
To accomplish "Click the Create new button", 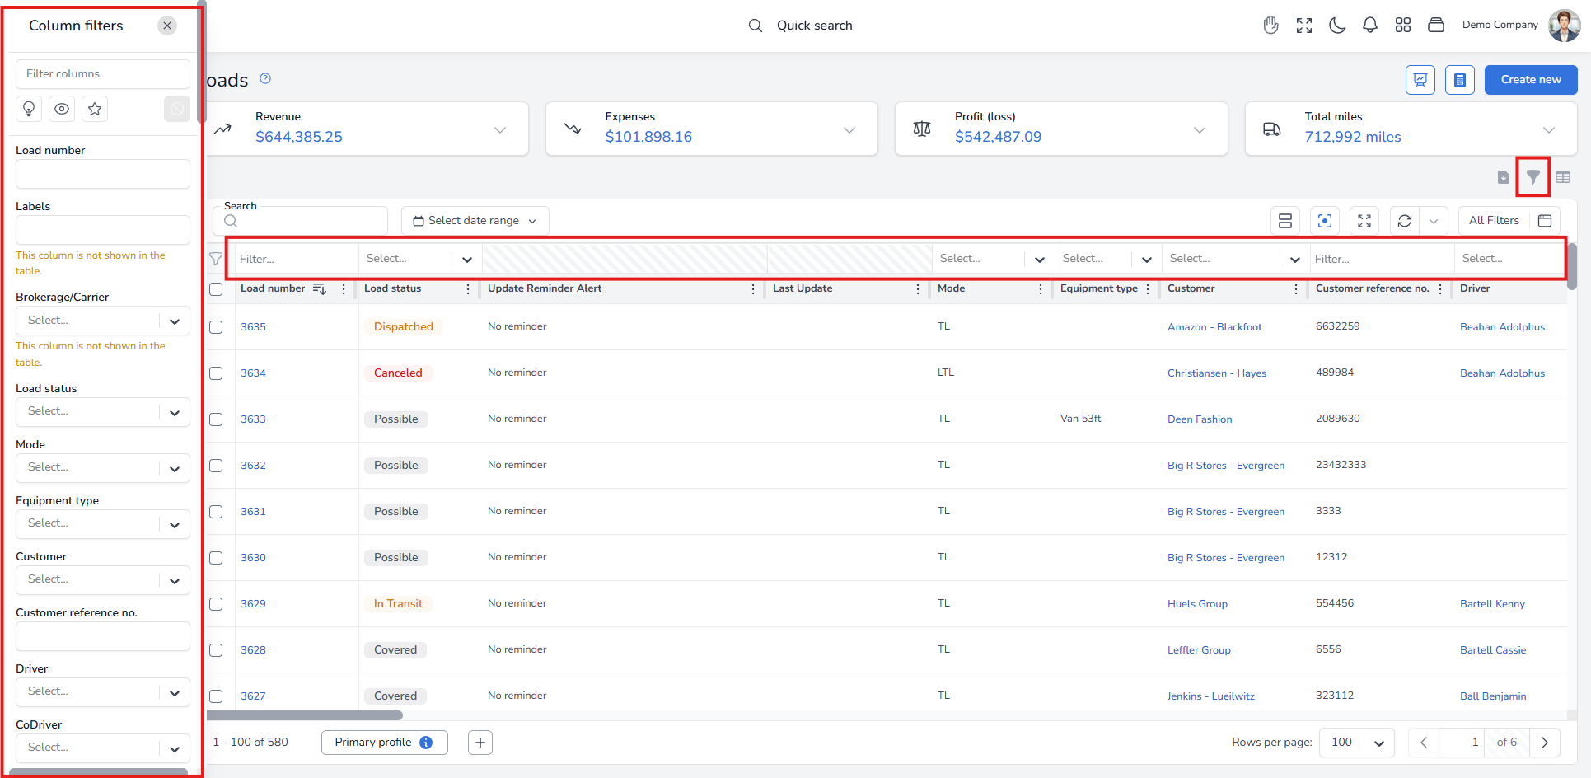I will pyautogui.click(x=1531, y=80).
